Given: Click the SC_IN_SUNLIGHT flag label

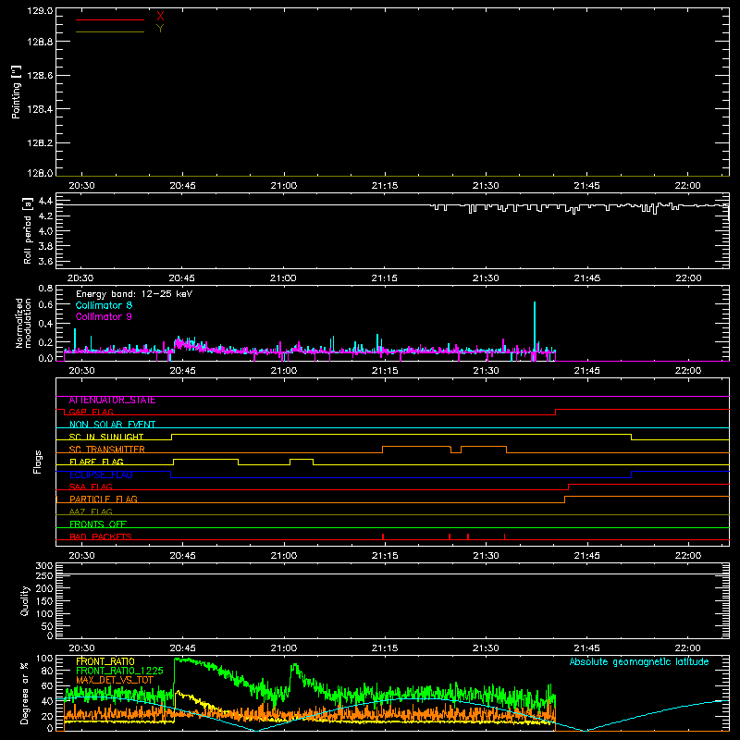Looking at the screenshot, I should point(106,437).
